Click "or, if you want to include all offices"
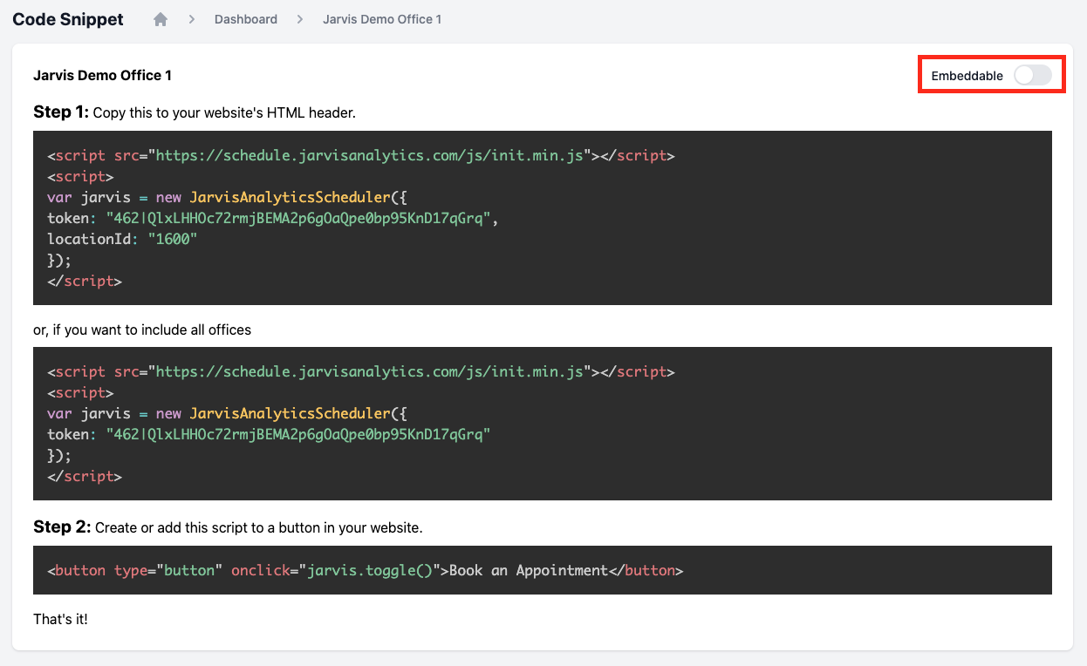Screen dimensions: 1087x666 pos(142,330)
